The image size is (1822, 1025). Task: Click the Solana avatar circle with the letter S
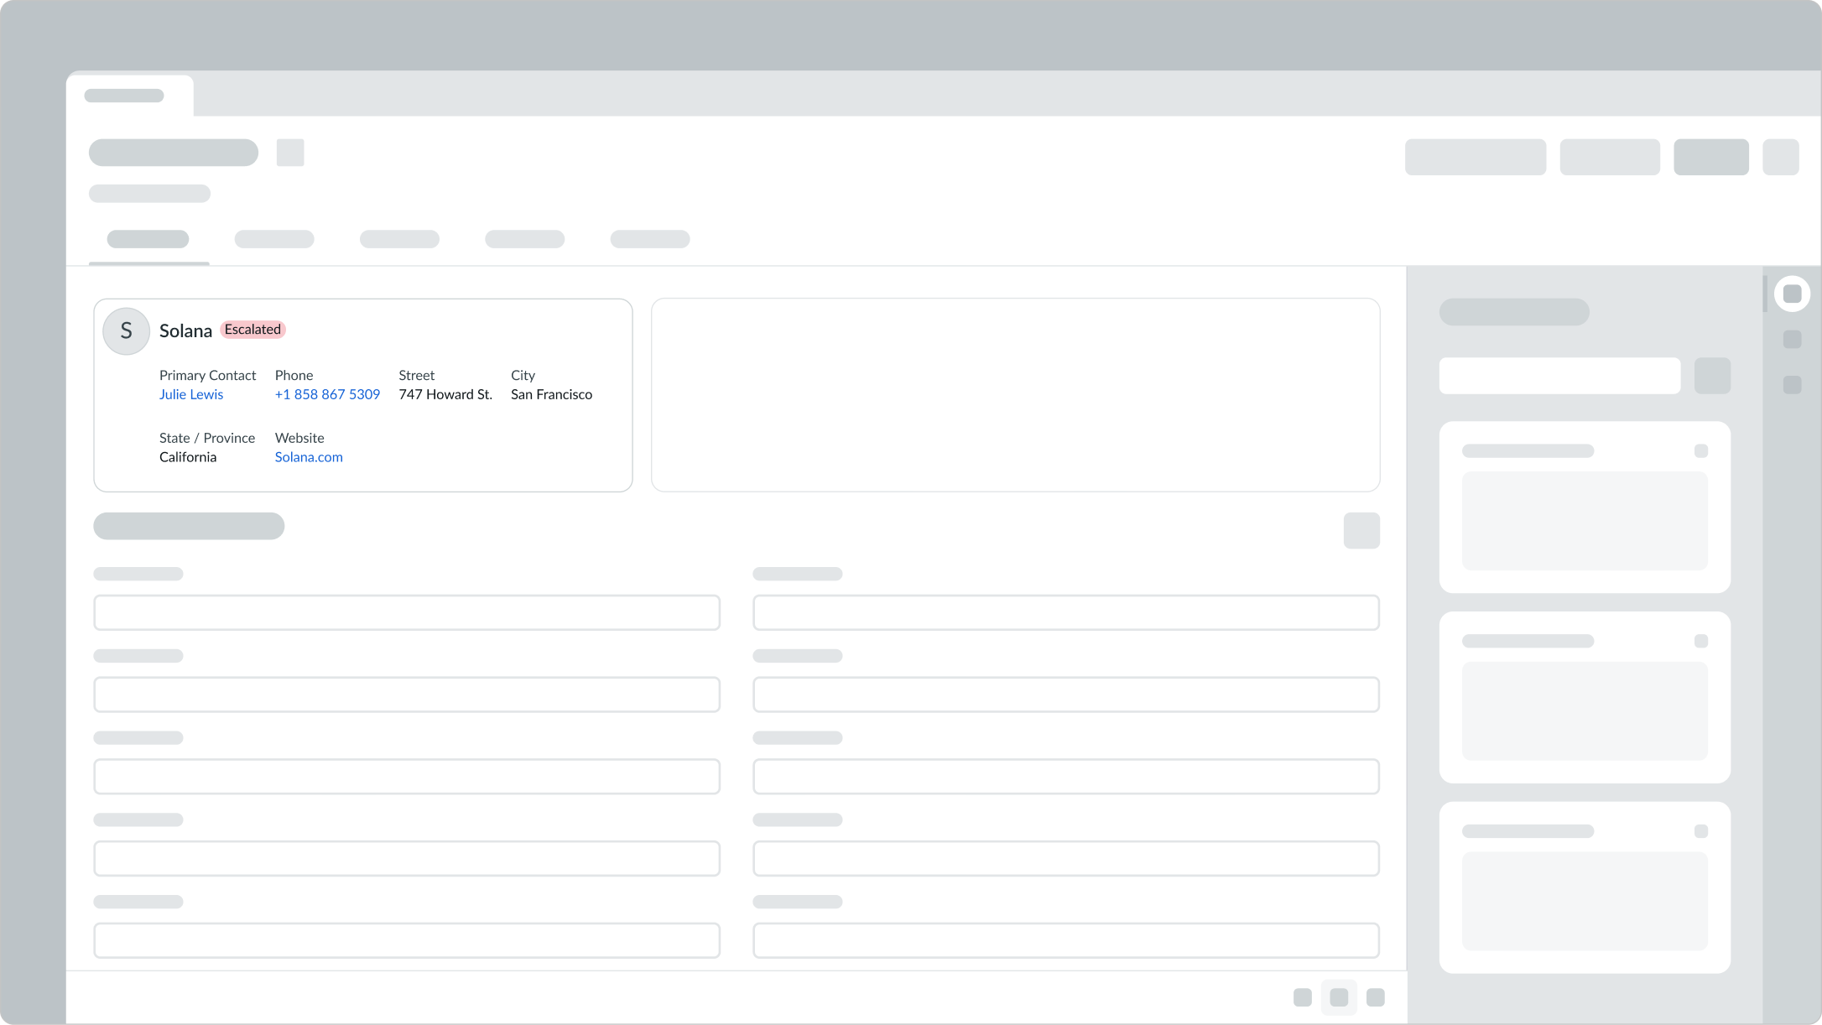(125, 330)
